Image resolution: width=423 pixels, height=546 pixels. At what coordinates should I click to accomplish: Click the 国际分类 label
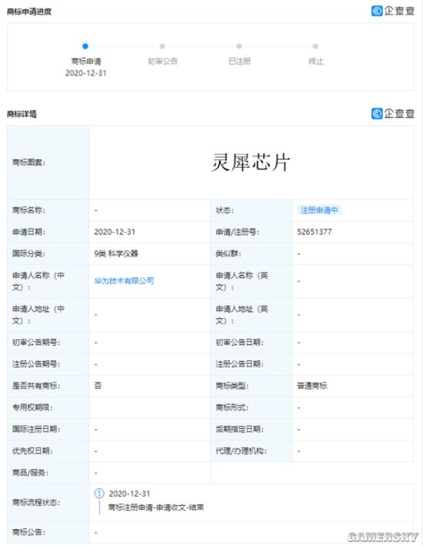pyautogui.click(x=29, y=253)
